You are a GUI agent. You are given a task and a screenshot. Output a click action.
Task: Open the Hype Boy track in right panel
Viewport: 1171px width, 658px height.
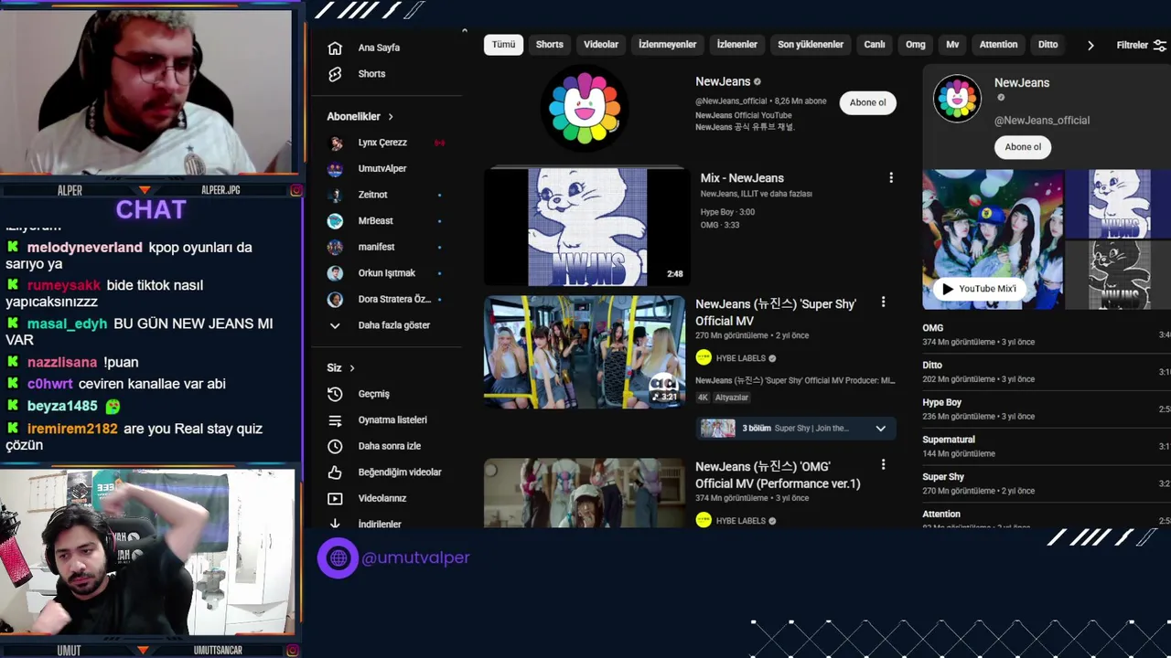[1047, 409]
